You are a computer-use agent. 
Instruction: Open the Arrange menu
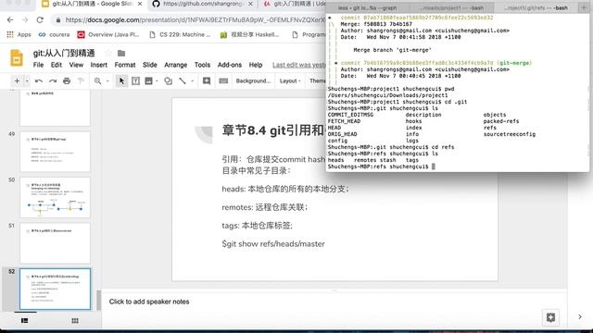[175, 65]
